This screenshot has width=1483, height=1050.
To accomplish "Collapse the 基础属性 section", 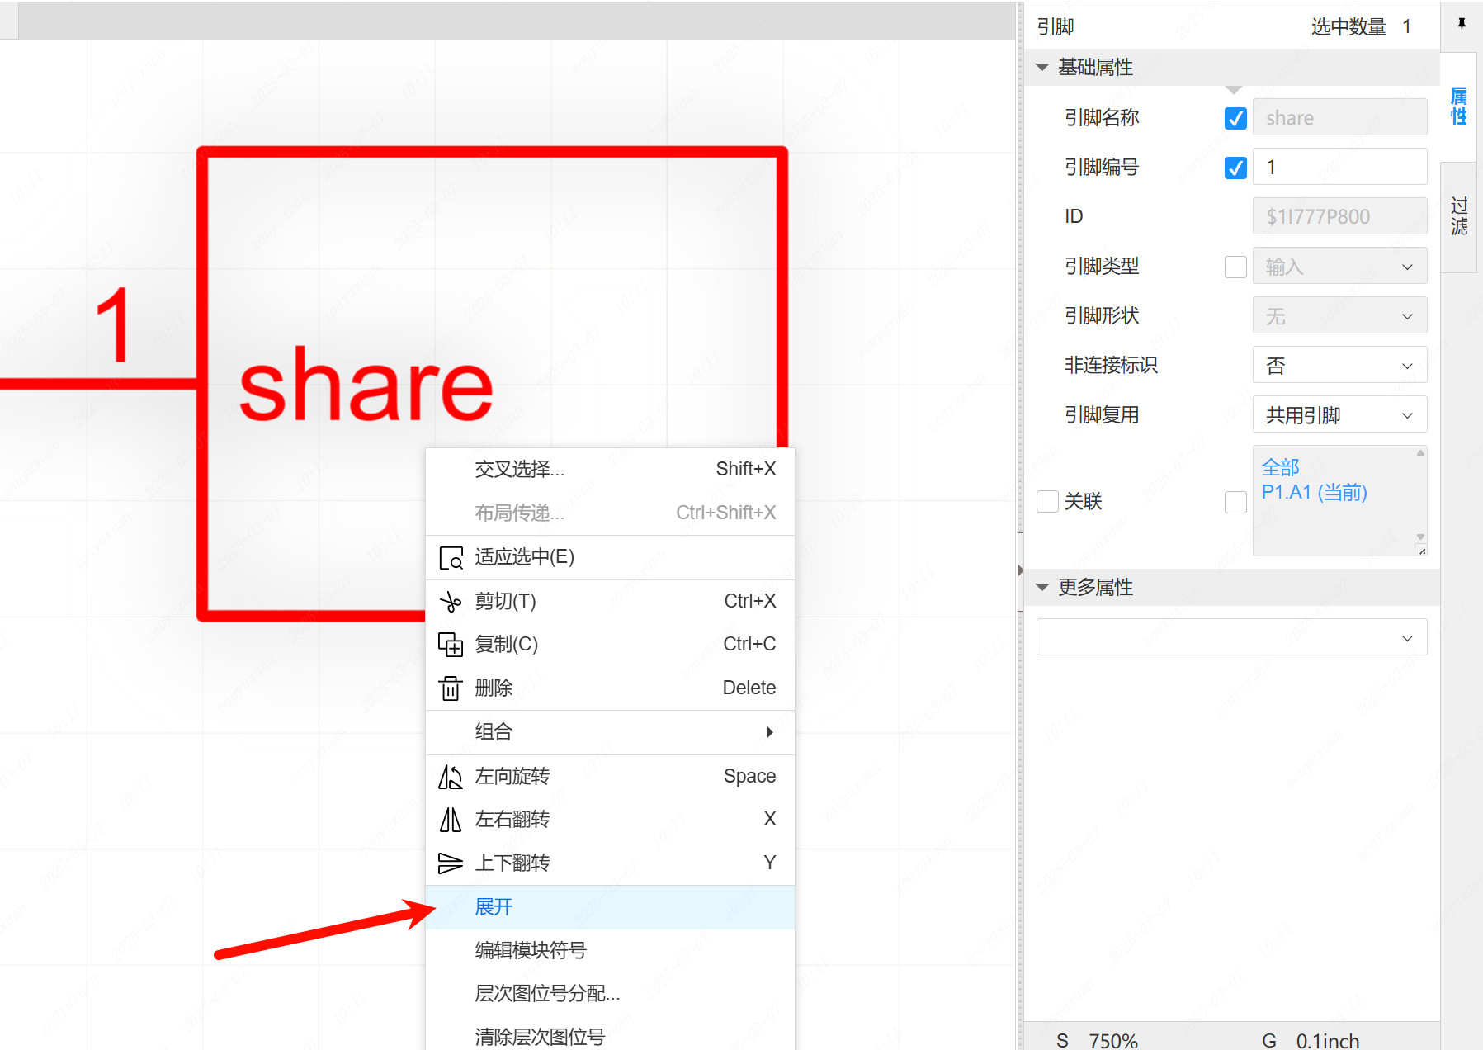I will click(1042, 68).
